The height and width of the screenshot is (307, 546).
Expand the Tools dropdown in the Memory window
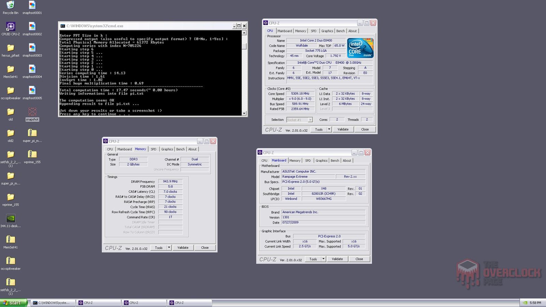click(170, 247)
